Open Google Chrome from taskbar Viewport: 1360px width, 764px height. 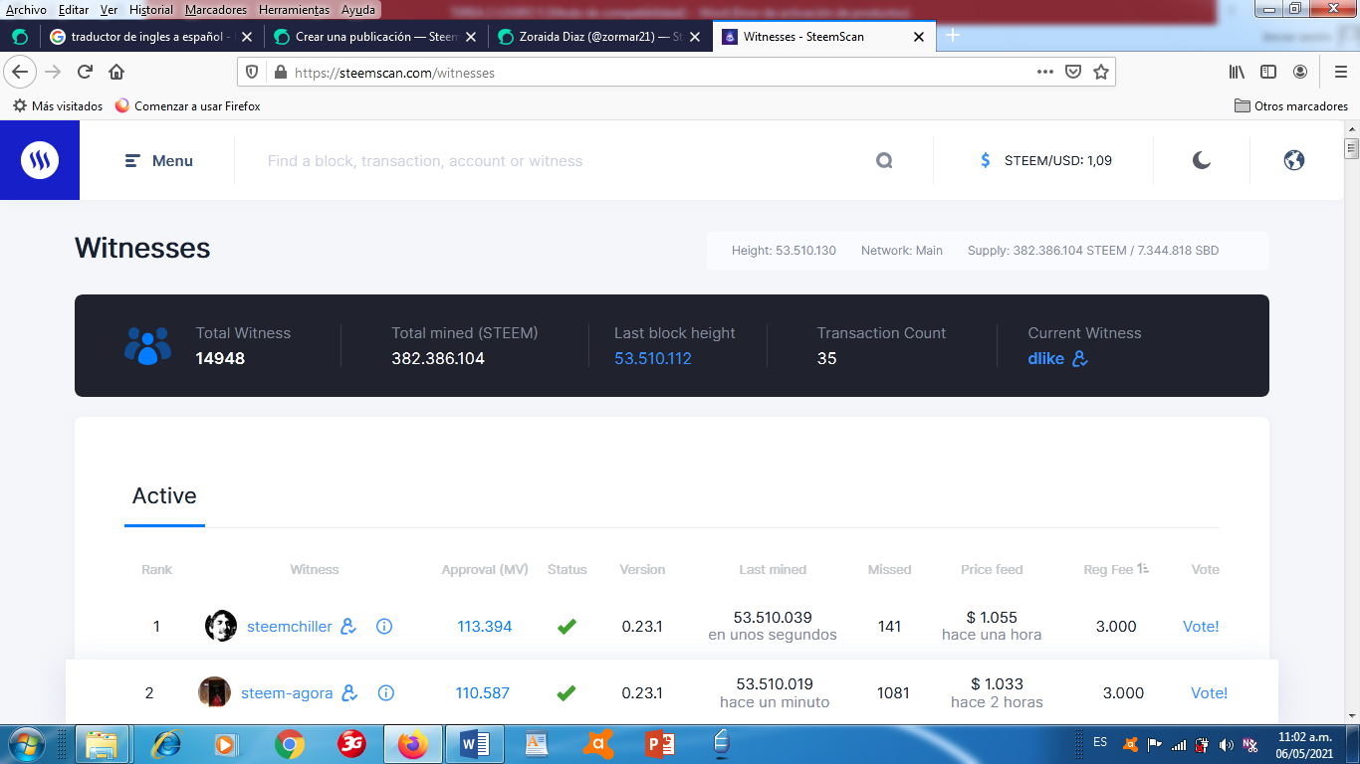pyautogui.click(x=290, y=743)
